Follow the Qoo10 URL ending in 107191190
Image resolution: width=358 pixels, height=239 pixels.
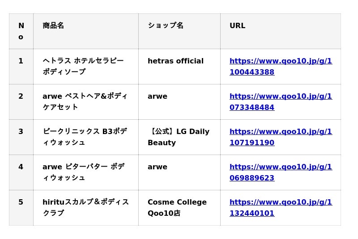(281, 137)
